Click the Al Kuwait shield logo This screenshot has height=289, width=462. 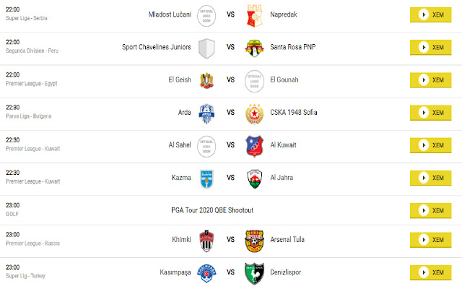[x=254, y=146]
